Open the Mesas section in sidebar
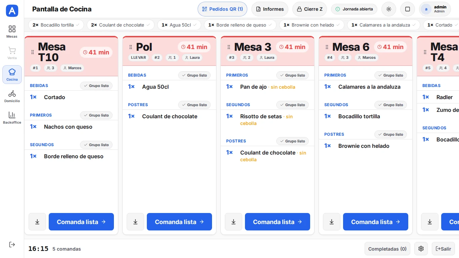 12,32
